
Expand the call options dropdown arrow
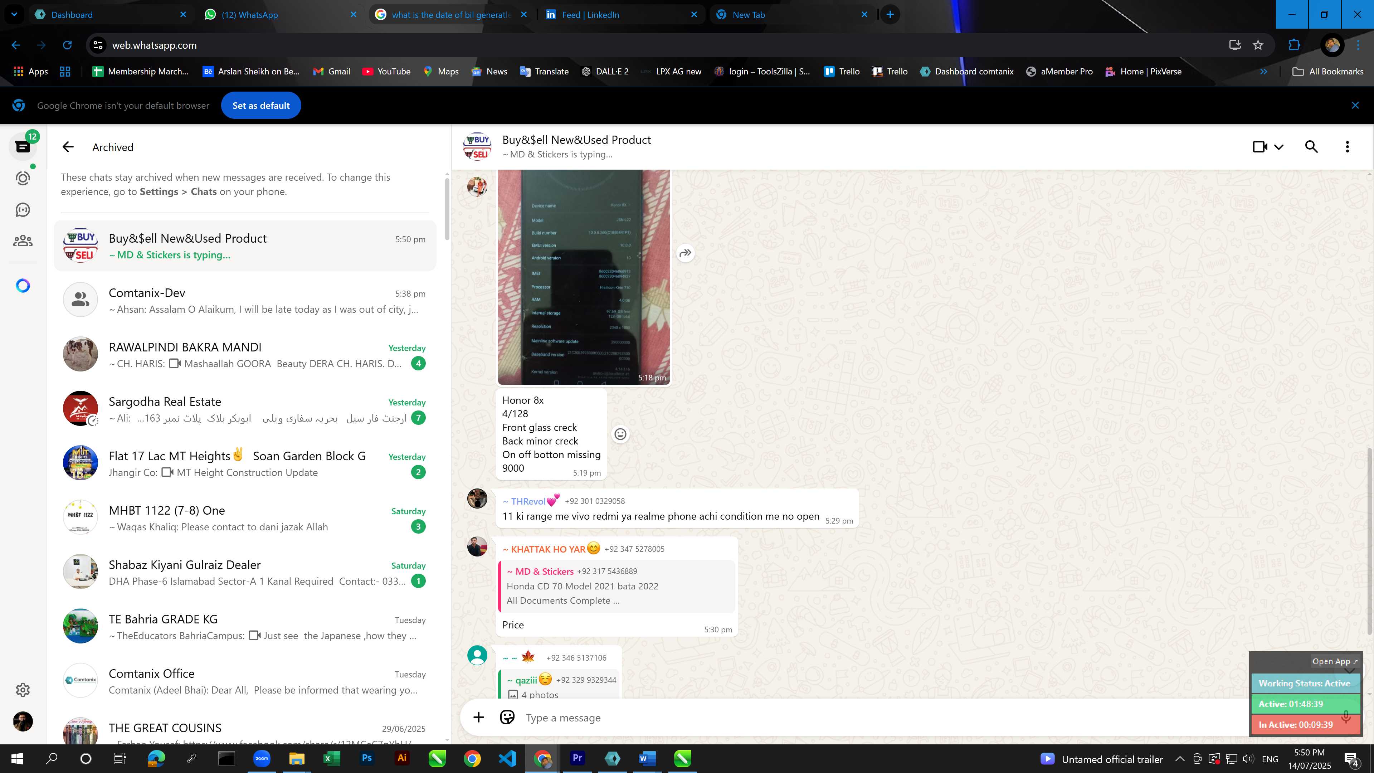(1279, 147)
